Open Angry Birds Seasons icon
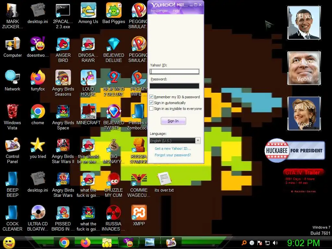 tap(63, 83)
